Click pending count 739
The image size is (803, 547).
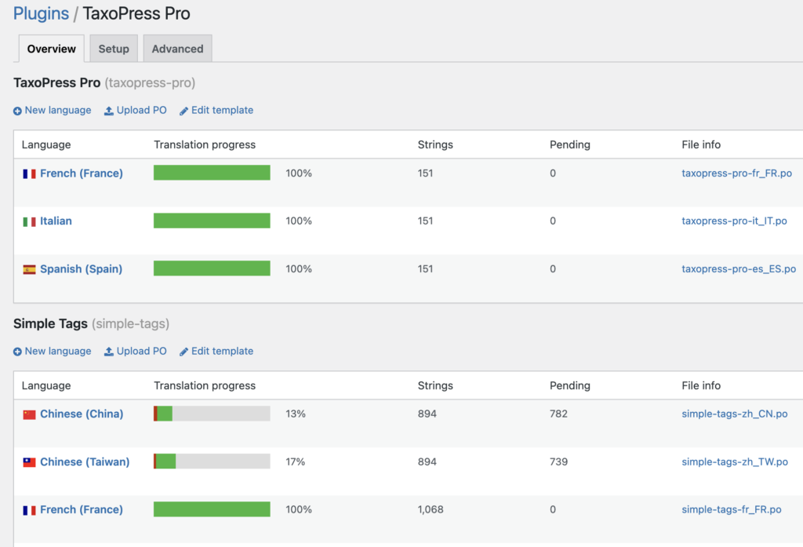pos(558,462)
